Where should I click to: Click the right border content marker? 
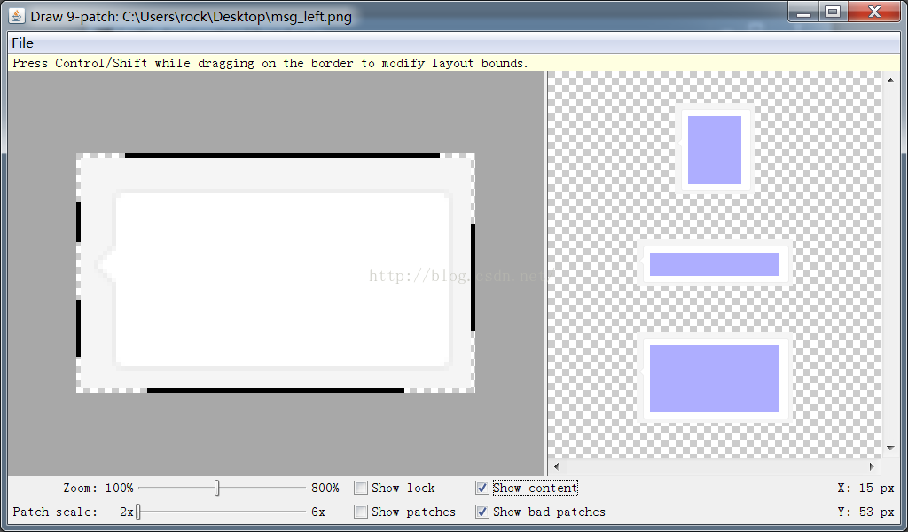pyautogui.click(x=474, y=278)
